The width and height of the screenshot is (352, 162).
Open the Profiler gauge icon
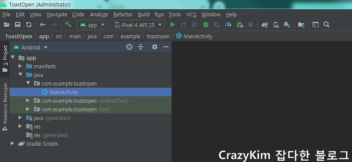coord(228,24)
